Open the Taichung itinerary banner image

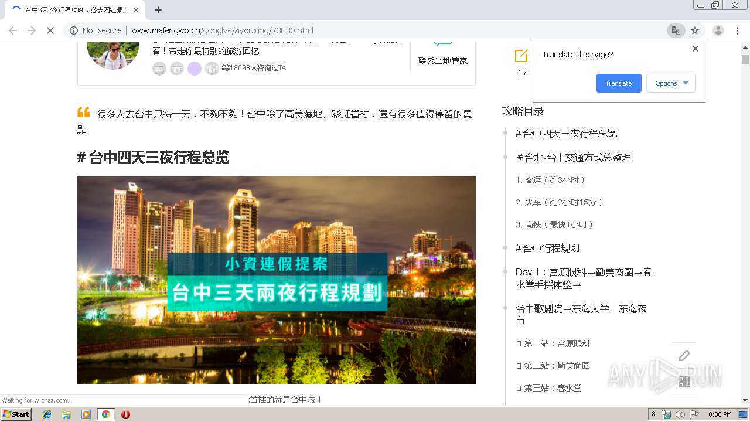277,280
